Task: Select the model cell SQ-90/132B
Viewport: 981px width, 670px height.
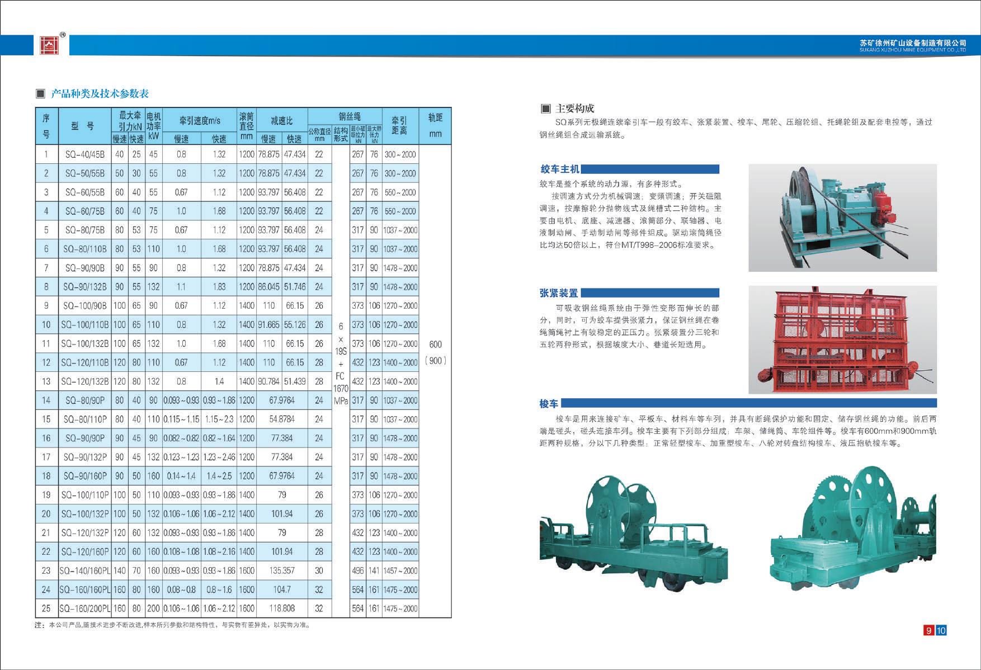Action: pyautogui.click(x=84, y=287)
